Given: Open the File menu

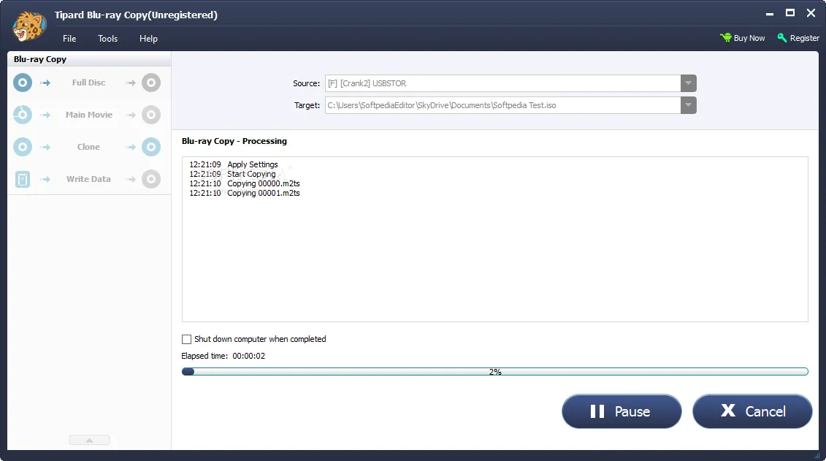Looking at the screenshot, I should click(x=69, y=39).
